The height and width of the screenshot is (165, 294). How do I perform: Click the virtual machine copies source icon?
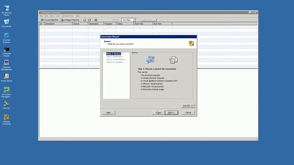tap(174, 60)
